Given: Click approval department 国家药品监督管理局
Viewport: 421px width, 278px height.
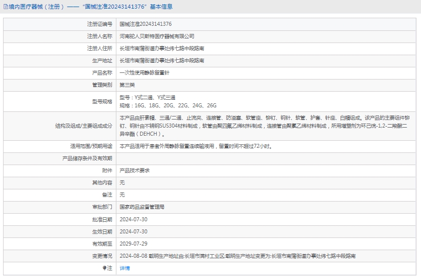Looking at the screenshot, I should (142, 207).
